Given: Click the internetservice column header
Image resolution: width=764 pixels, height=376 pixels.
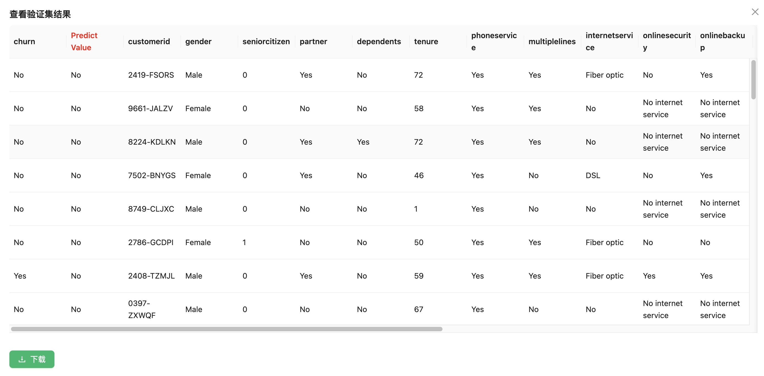Looking at the screenshot, I should click(609, 41).
